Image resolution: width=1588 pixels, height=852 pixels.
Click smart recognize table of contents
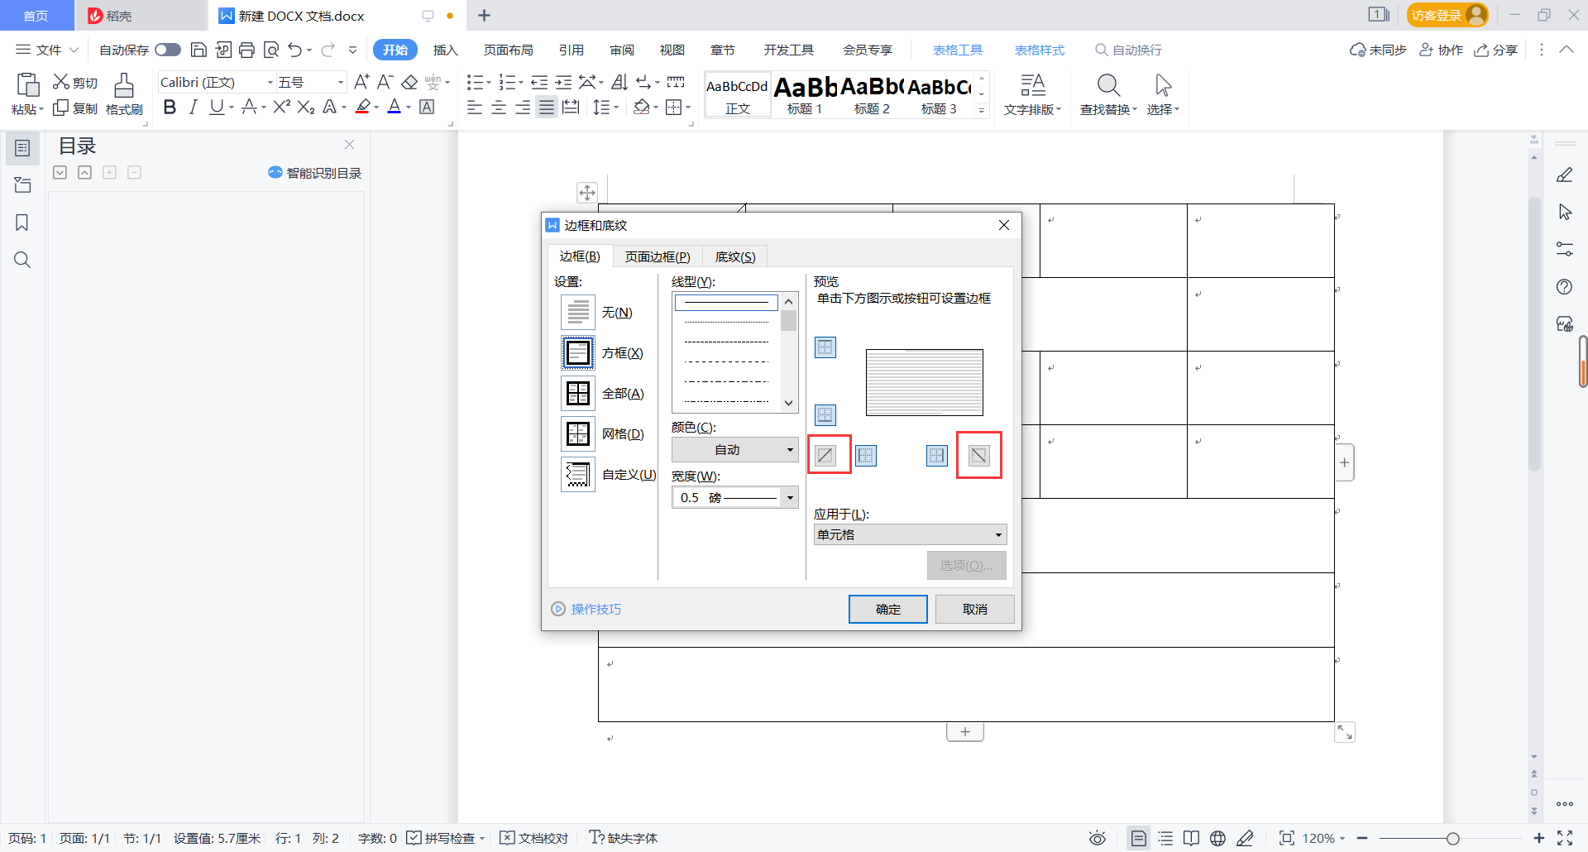(x=315, y=173)
